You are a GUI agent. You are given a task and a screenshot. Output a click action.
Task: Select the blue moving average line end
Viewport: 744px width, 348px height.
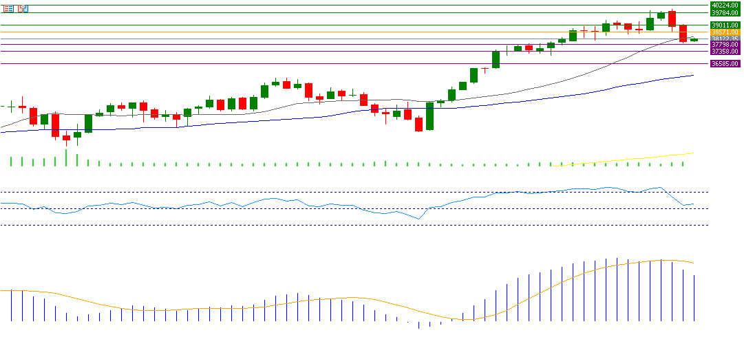click(x=691, y=76)
